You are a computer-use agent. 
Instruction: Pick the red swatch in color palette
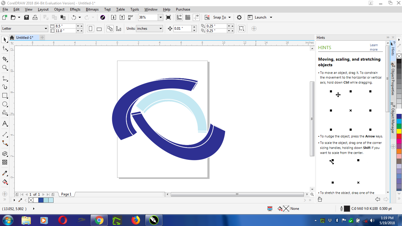[x=399, y=137]
